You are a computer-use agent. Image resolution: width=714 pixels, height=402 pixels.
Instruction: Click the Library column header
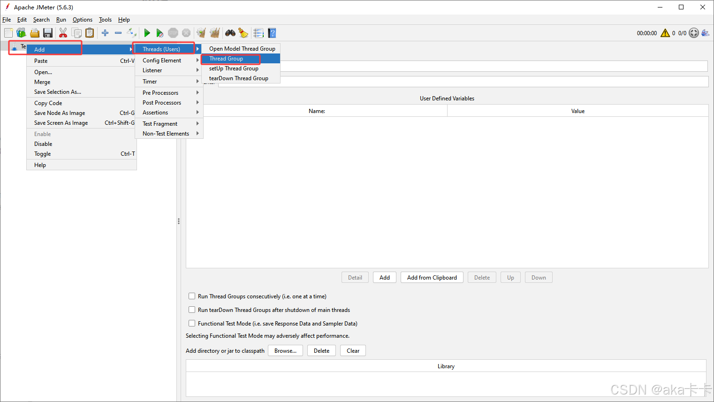(446, 366)
